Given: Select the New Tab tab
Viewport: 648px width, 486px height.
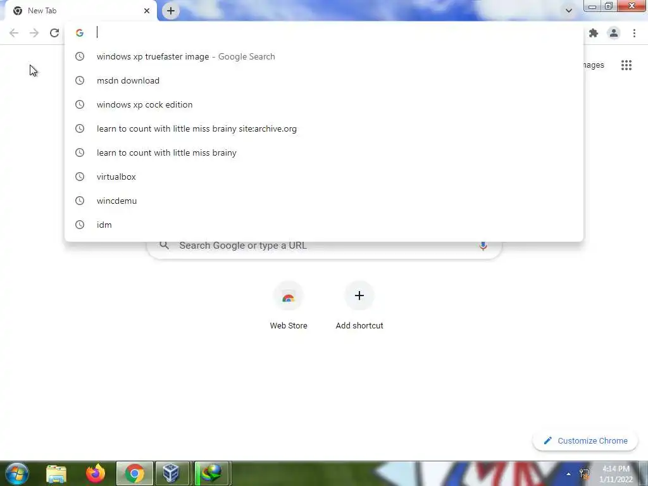Looking at the screenshot, I should pyautogui.click(x=81, y=11).
